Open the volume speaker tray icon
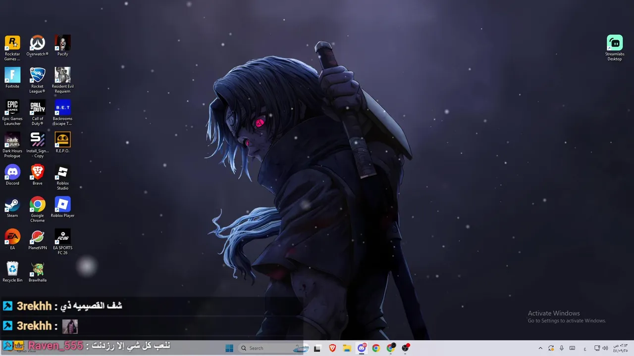The image size is (634, 356). pos(605,348)
